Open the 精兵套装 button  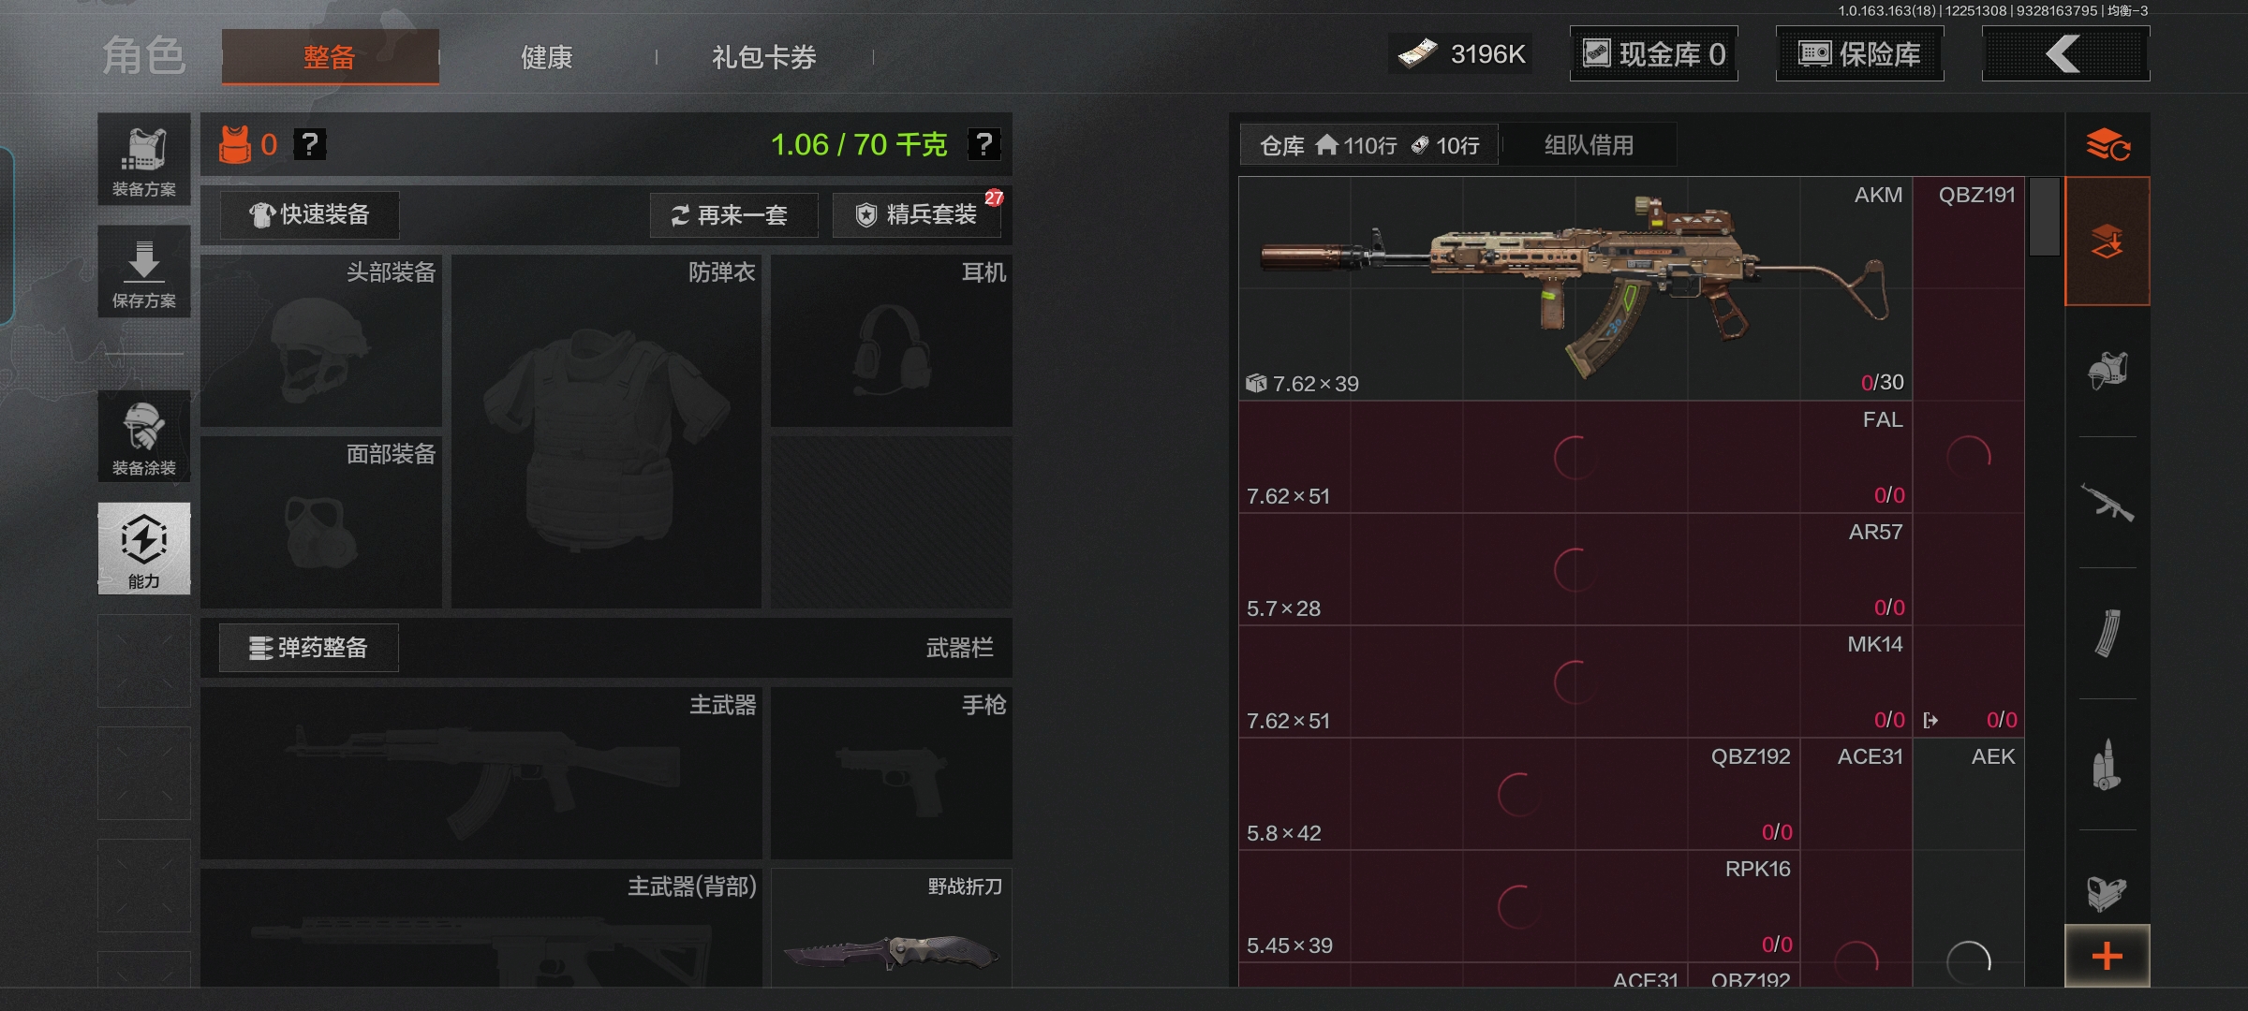click(x=917, y=215)
